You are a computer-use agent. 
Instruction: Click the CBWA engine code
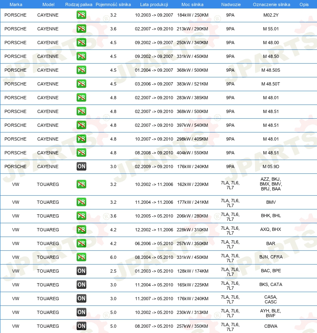point(271,326)
